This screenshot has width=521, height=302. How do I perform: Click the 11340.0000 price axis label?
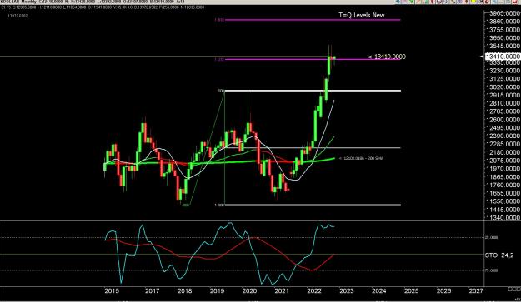pos(503,217)
